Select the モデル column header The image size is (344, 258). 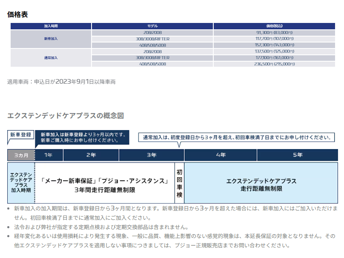pos(152,26)
